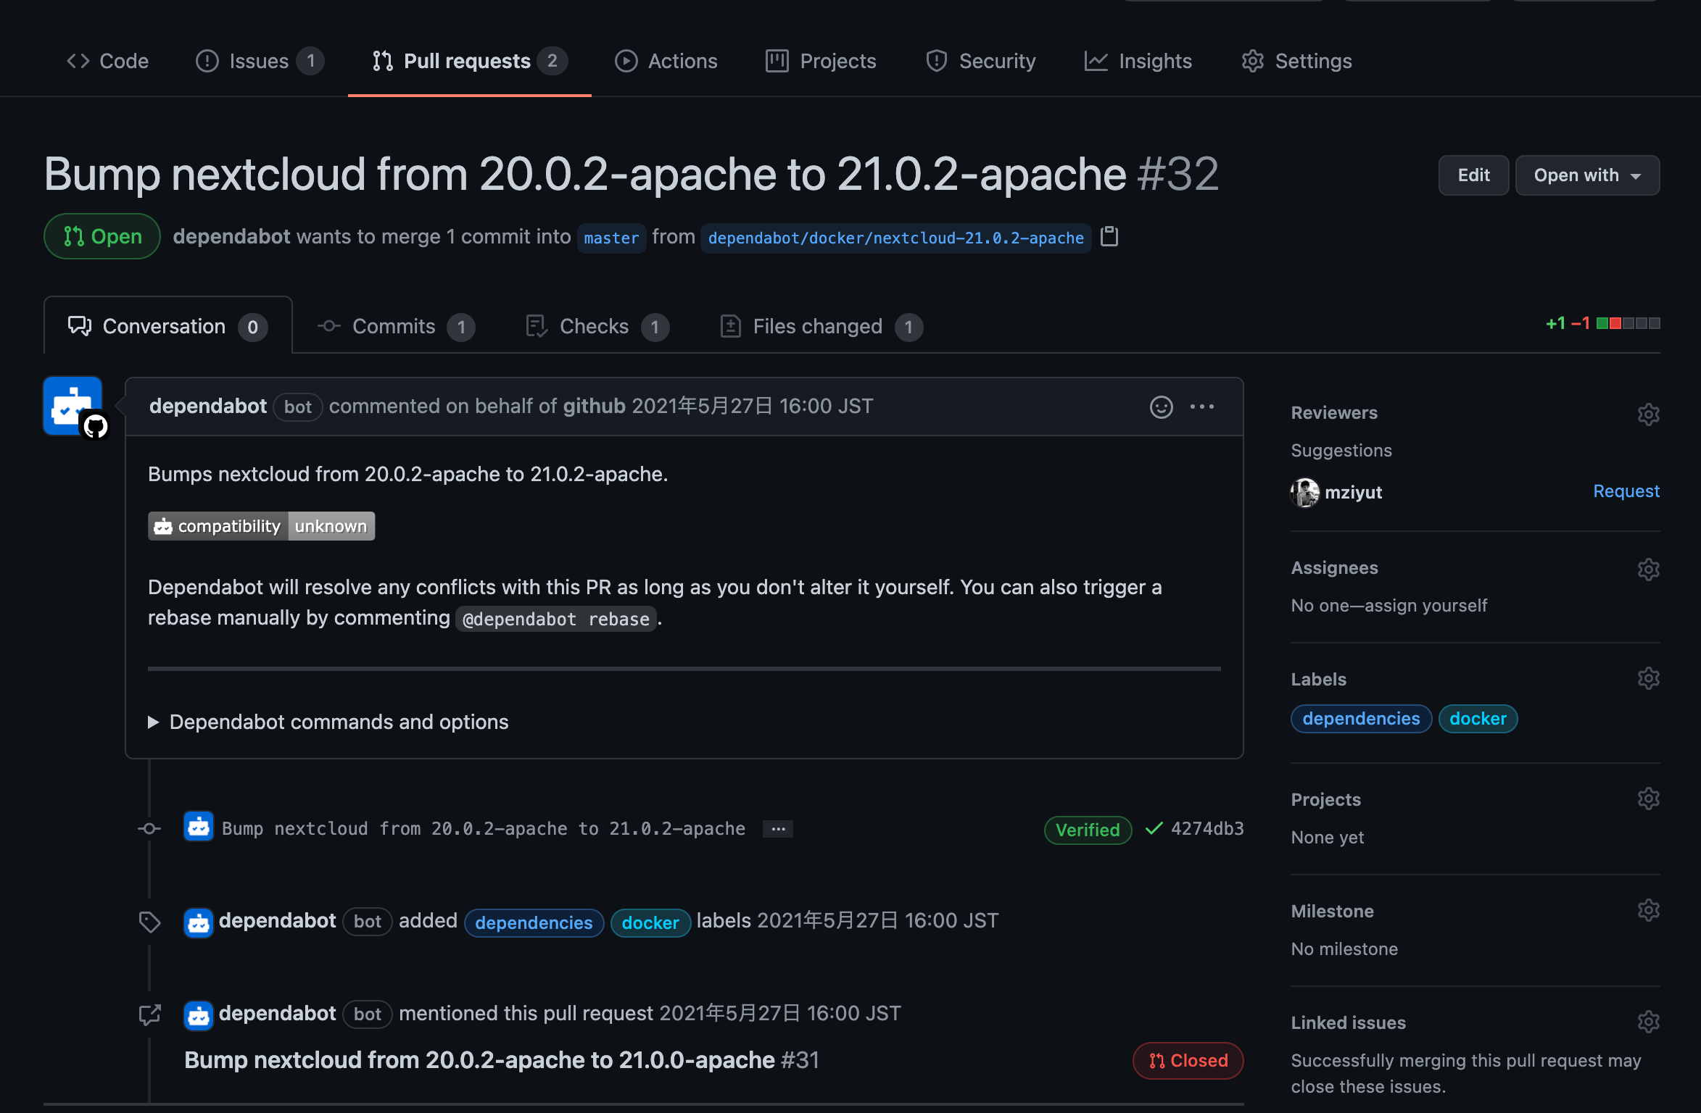Request a review from mziyut
The width and height of the screenshot is (1701, 1113).
click(1626, 491)
